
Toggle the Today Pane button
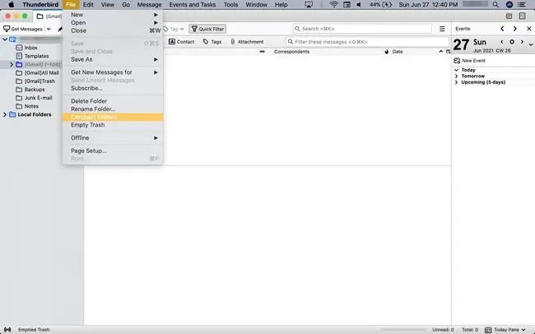[505, 330]
